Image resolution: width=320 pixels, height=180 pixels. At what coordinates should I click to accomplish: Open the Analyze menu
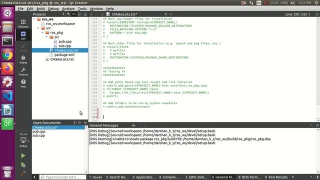(x=68, y=8)
